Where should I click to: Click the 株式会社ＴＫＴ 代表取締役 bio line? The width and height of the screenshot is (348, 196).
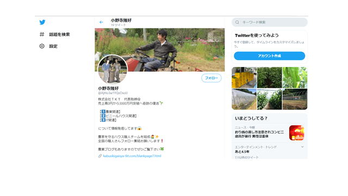coord(119,99)
